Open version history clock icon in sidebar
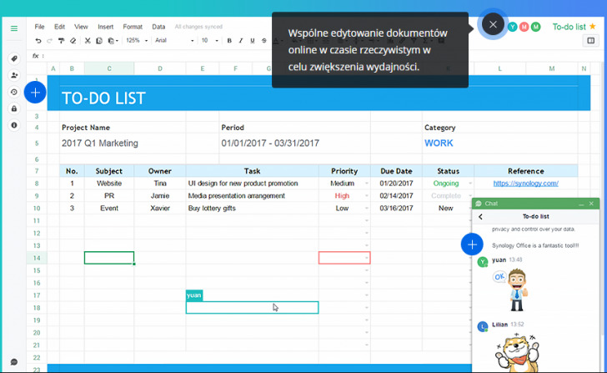The height and width of the screenshot is (373, 607). click(14, 92)
